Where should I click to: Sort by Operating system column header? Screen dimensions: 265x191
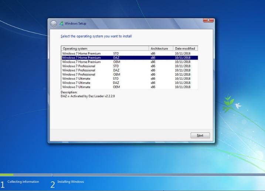[x=105, y=49]
